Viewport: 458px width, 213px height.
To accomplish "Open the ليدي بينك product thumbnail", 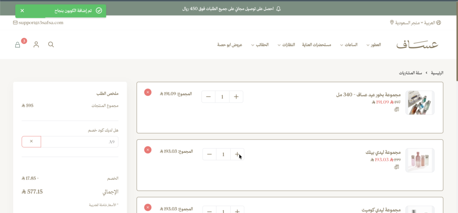I will 420,160.
